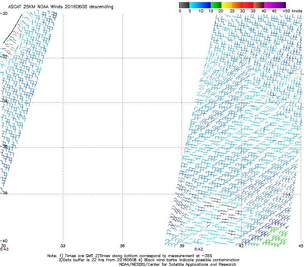Click the latitude axis label '-34'

pyautogui.click(x=4, y=101)
